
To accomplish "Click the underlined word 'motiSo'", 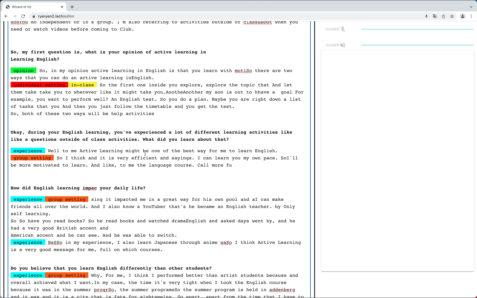I will point(243,71).
